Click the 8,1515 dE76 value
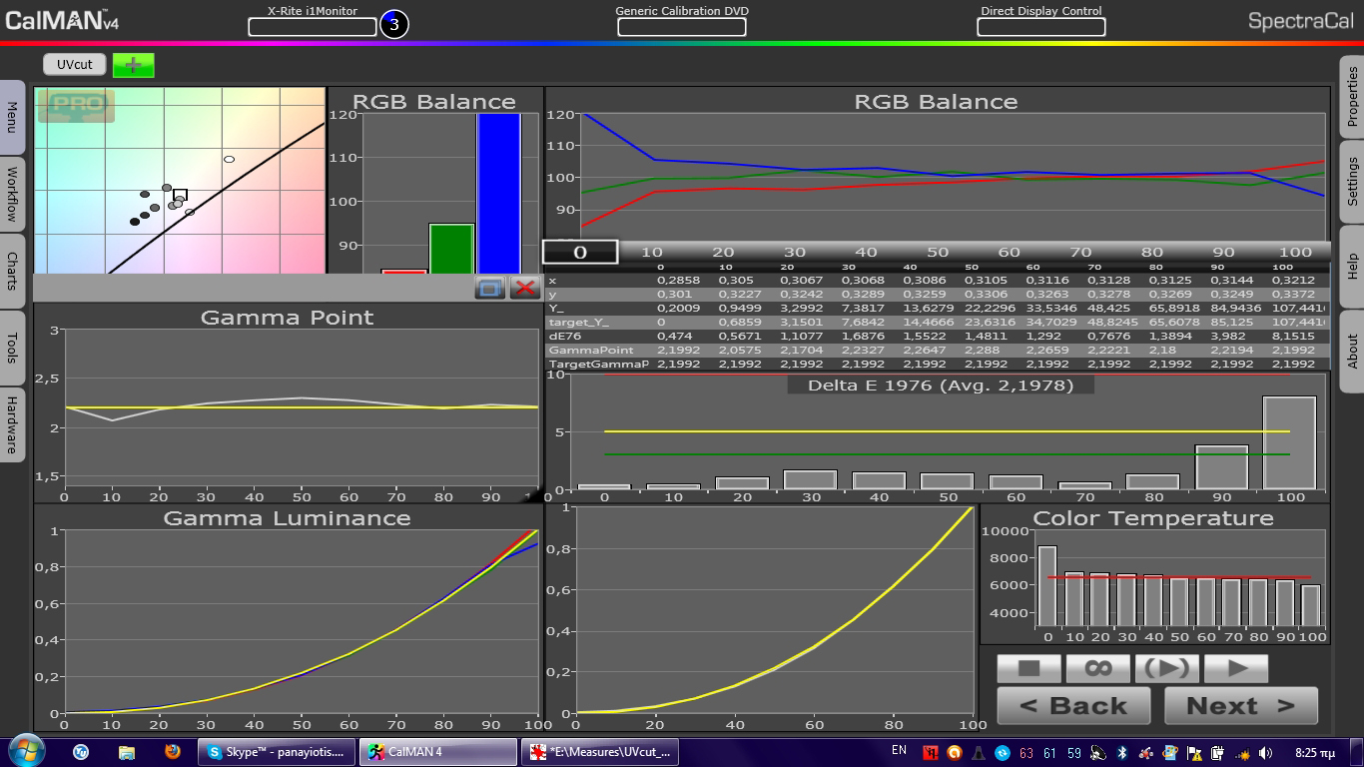 (1295, 337)
